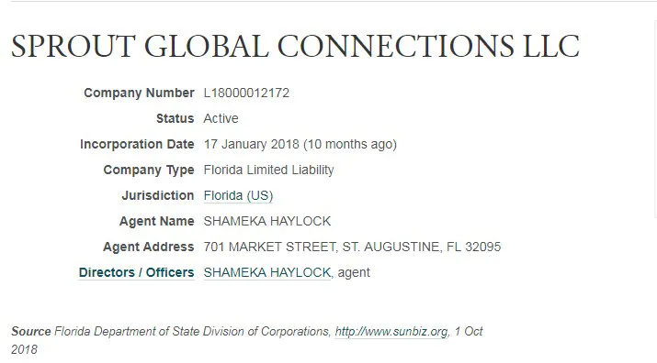Click the 701 MARKET STREET agent address
The height and width of the screenshot is (363, 657).
(352, 247)
